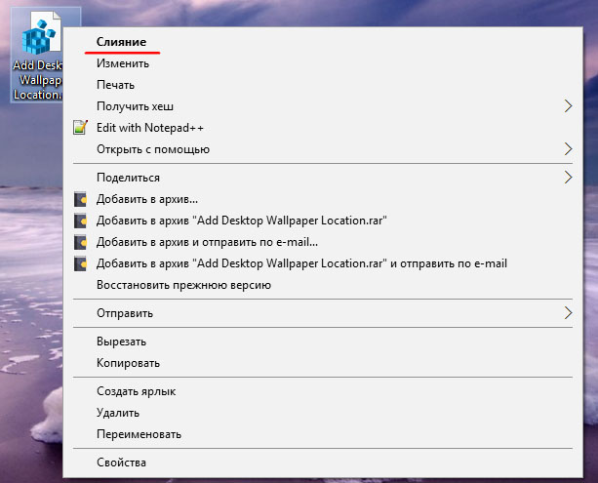Click the WinRAR icon beside 'Добавить в архив и отправить по e-mail...'
This screenshot has width=598, height=483.
point(80,242)
